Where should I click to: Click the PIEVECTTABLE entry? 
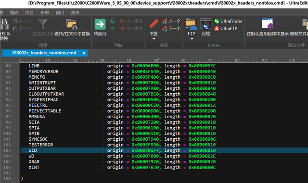pyautogui.click(x=45, y=111)
